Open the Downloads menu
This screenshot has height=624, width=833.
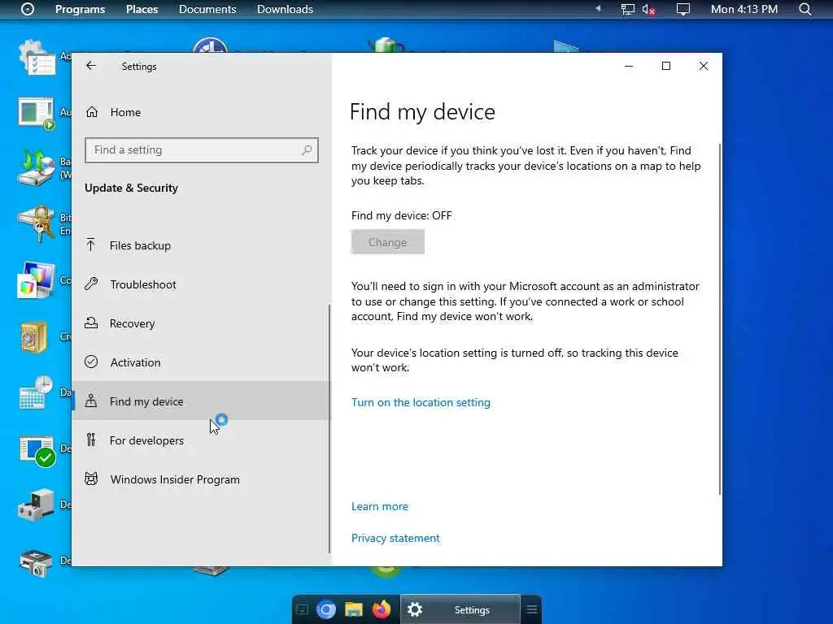coord(285,9)
